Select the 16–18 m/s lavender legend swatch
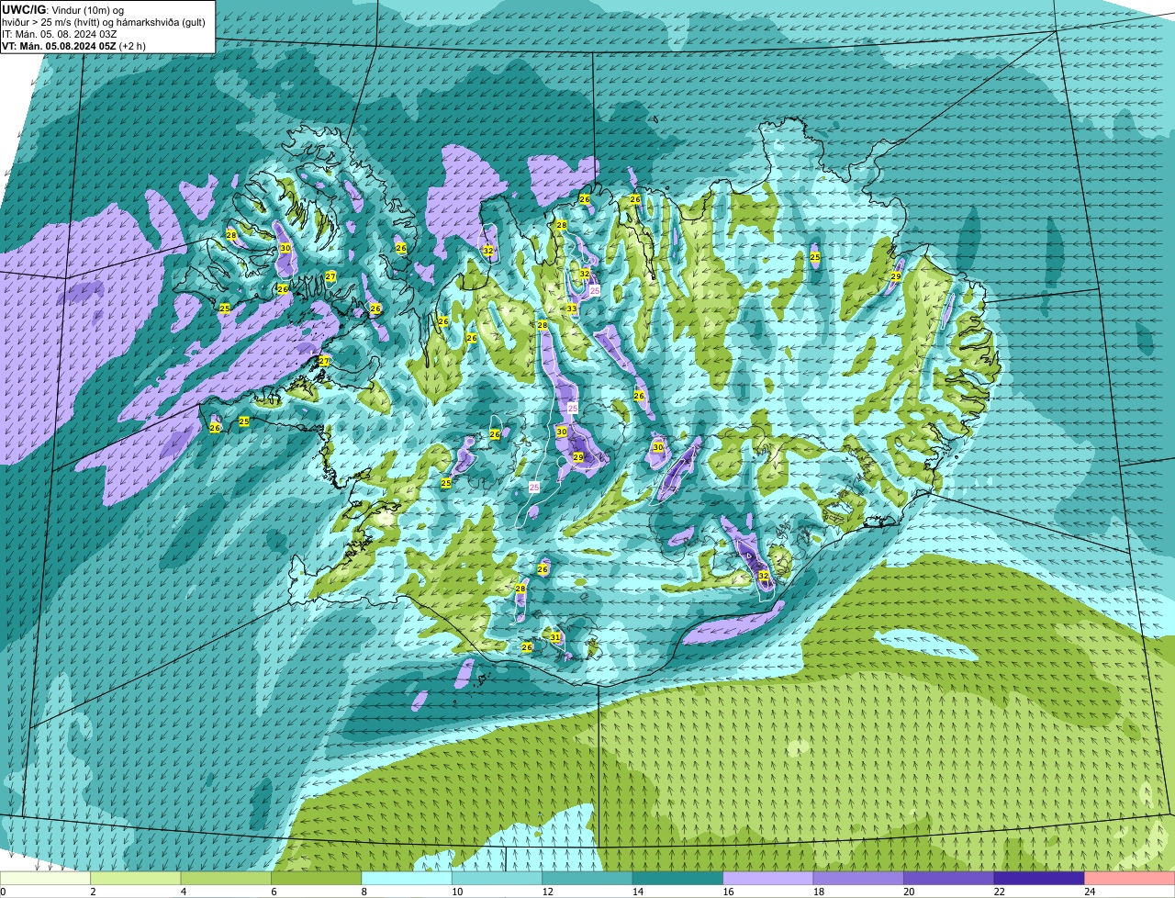 769,878
